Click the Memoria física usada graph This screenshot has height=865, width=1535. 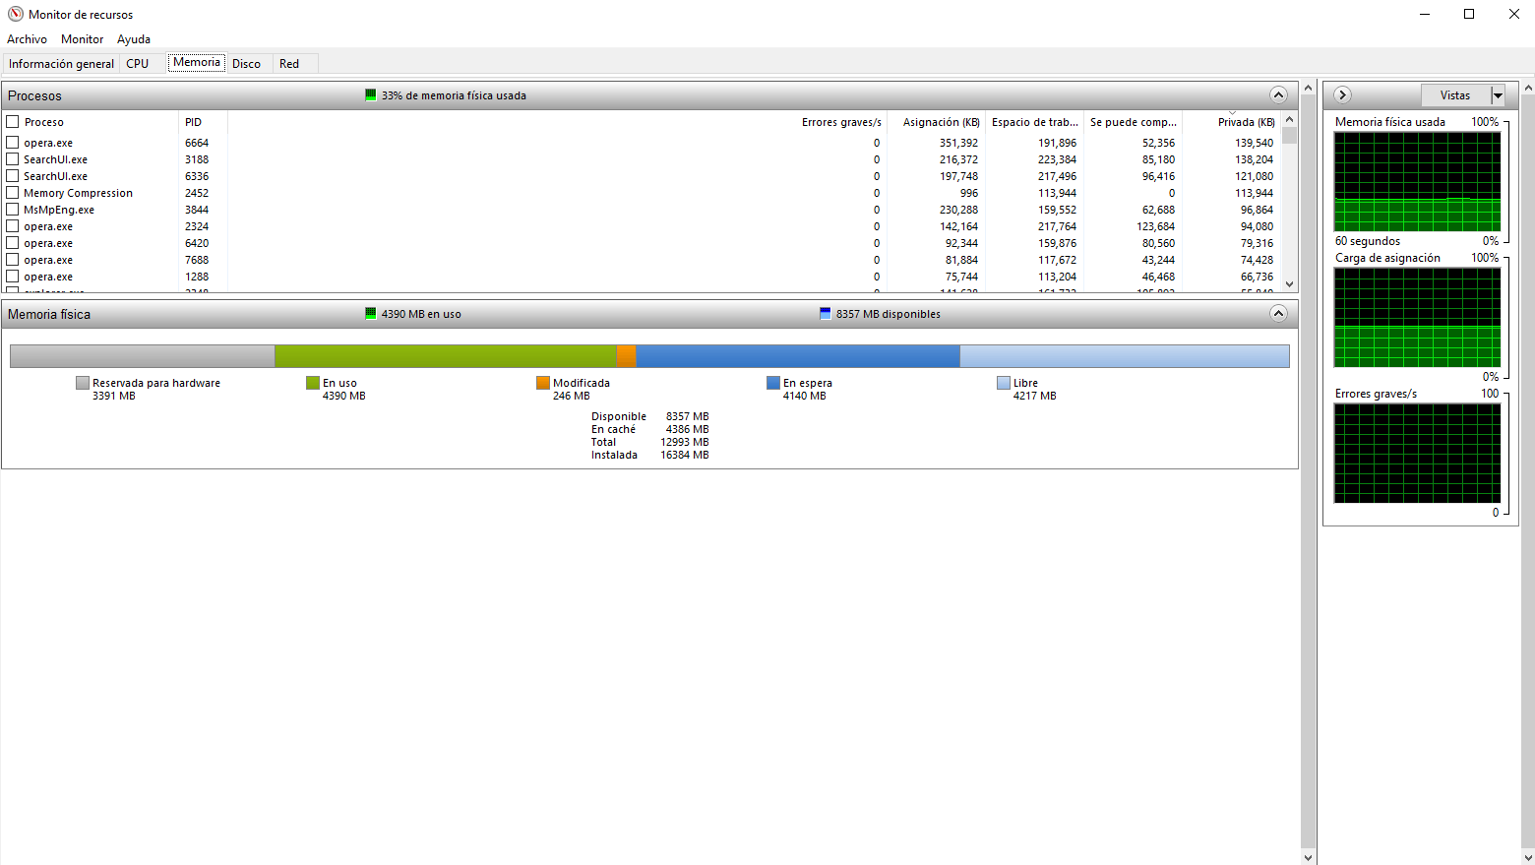click(1417, 181)
